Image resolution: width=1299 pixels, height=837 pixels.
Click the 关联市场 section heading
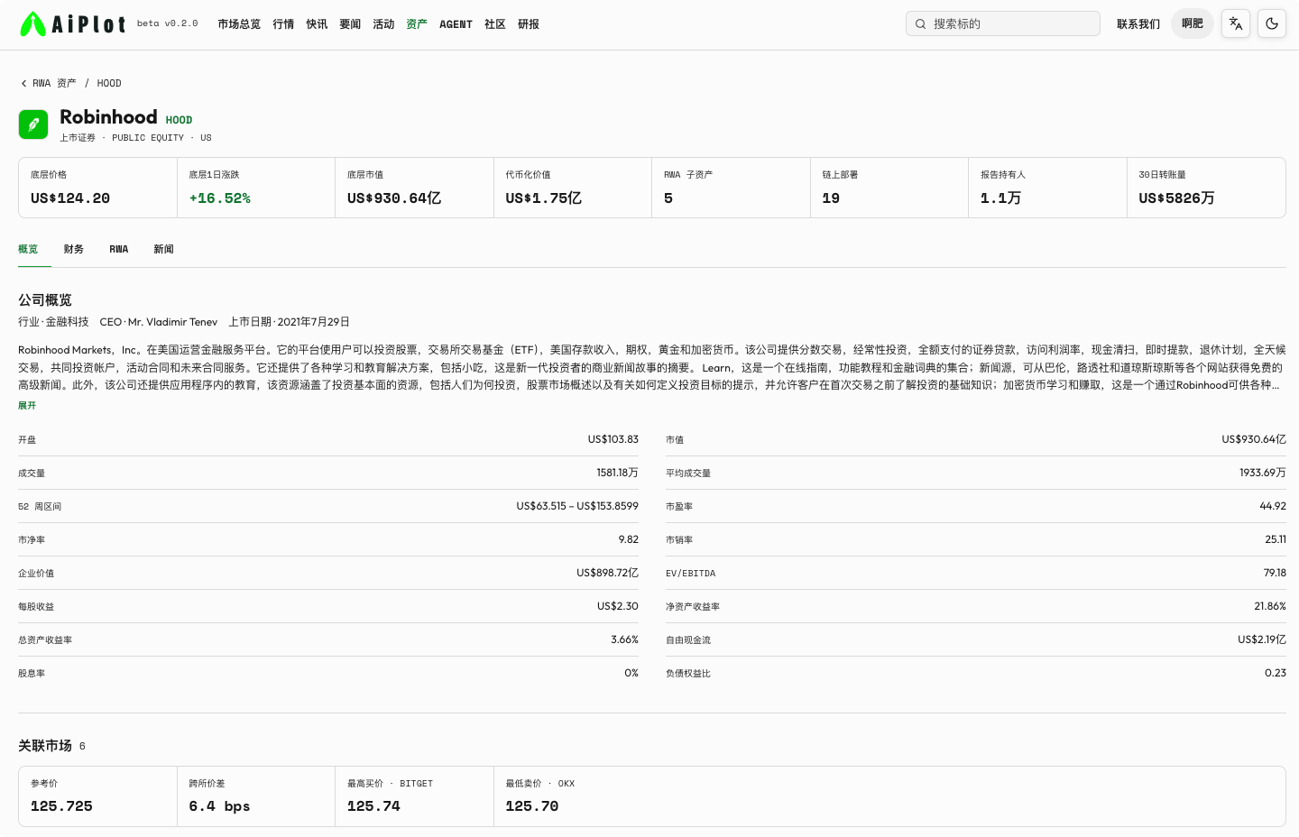point(45,746)
